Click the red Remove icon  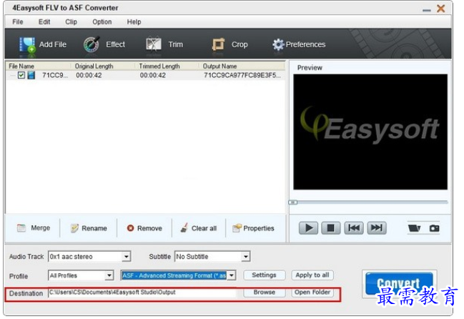tap(130, 228)
